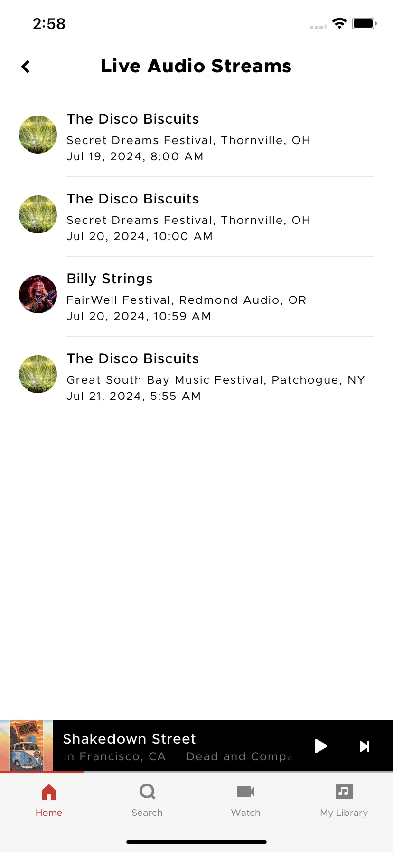Open the FairWell Festival Redmond stream
Viewport: 393px width, 852px height.
pos(196,297)
